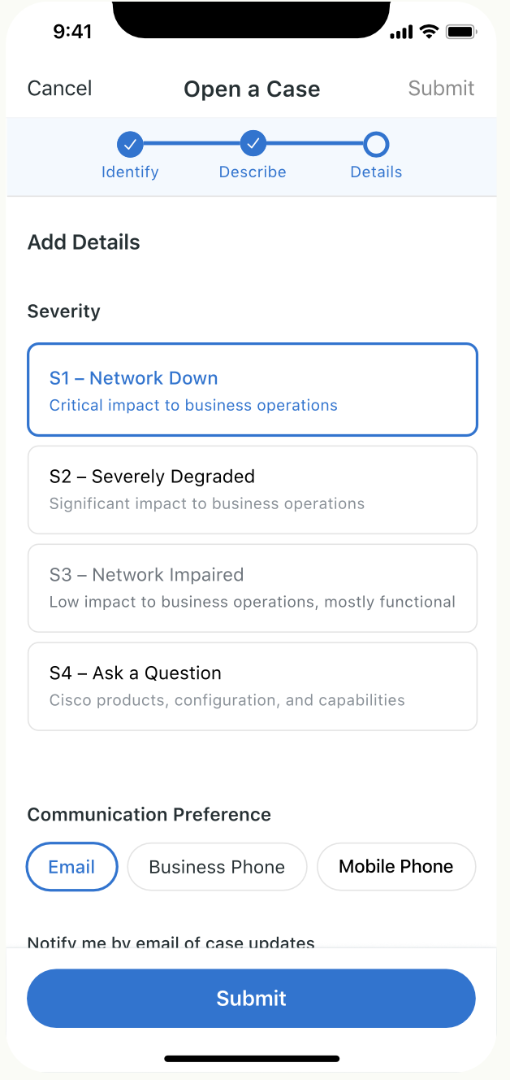
Task: Tap the battery icon in status bar
Action: point(460,33)
